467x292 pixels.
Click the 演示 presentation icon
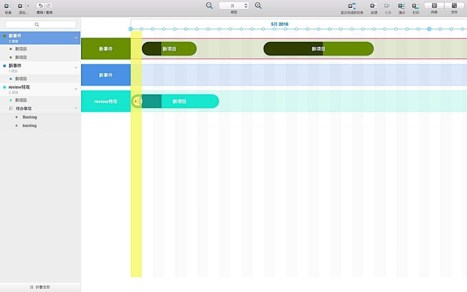click(402, 6)
